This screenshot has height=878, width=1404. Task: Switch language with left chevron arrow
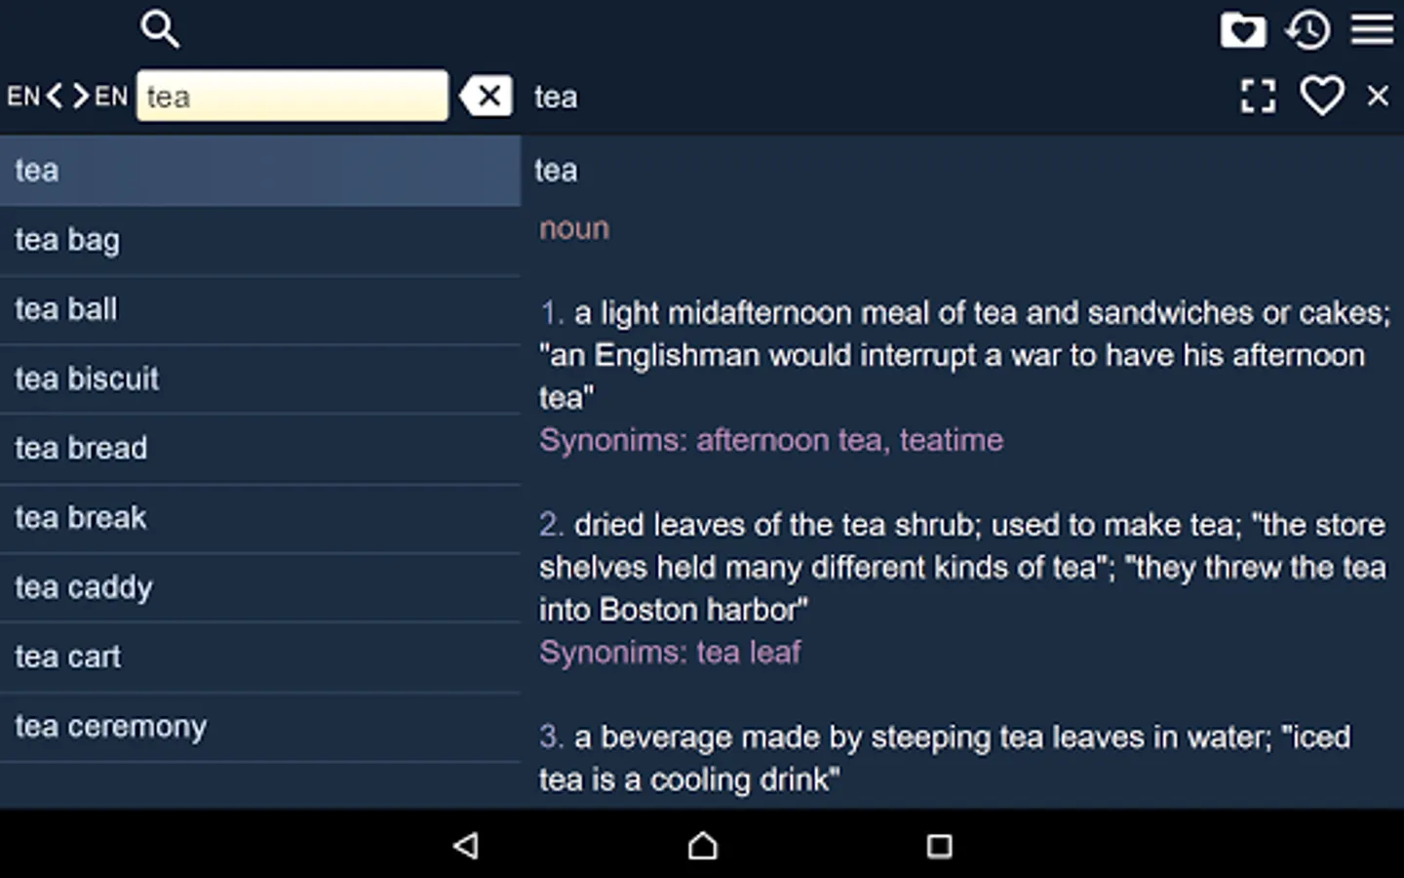pyautogui.click(x=55, y=96)
